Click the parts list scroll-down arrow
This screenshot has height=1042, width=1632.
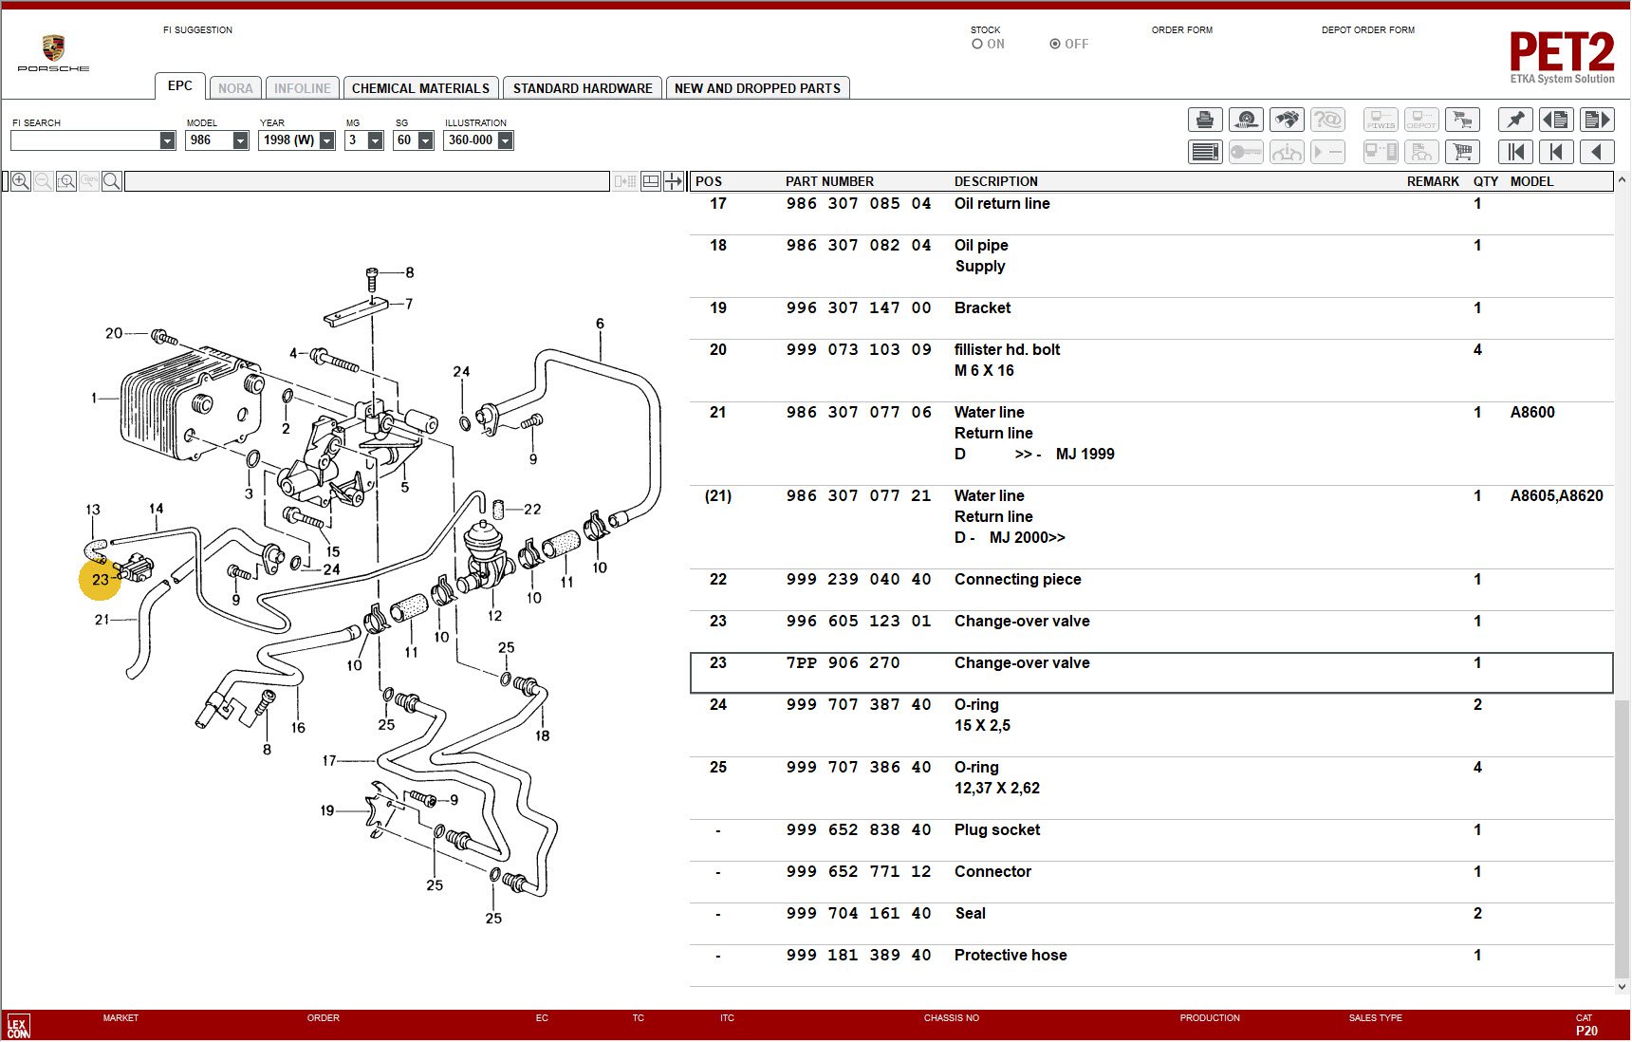[x=1622, y=986]
